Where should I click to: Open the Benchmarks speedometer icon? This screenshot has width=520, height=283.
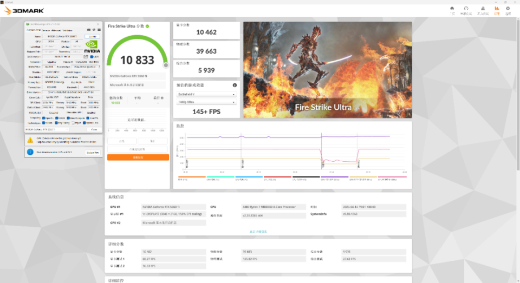click(466, 8)
